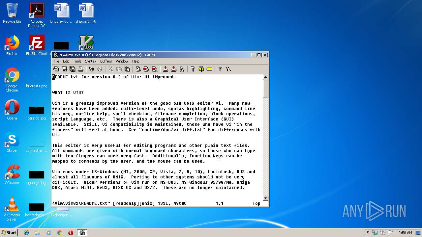Screen dimensions: 422x237
Task: Click the Save current file toolbar icon
Action: 64,69
